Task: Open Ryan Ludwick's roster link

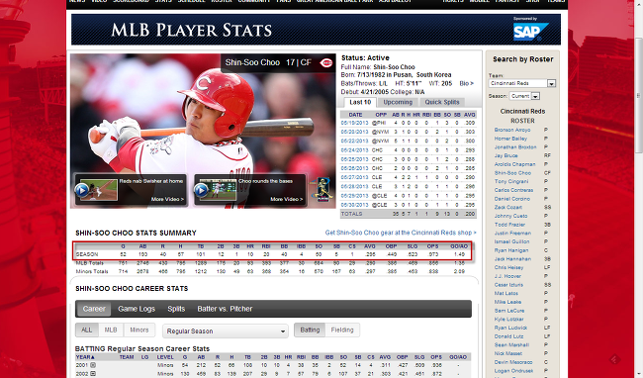Action: pos(510,328)
